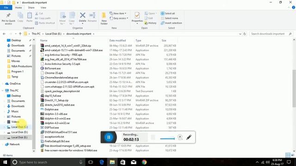Sort files by Type column header

tap(147, 40)
